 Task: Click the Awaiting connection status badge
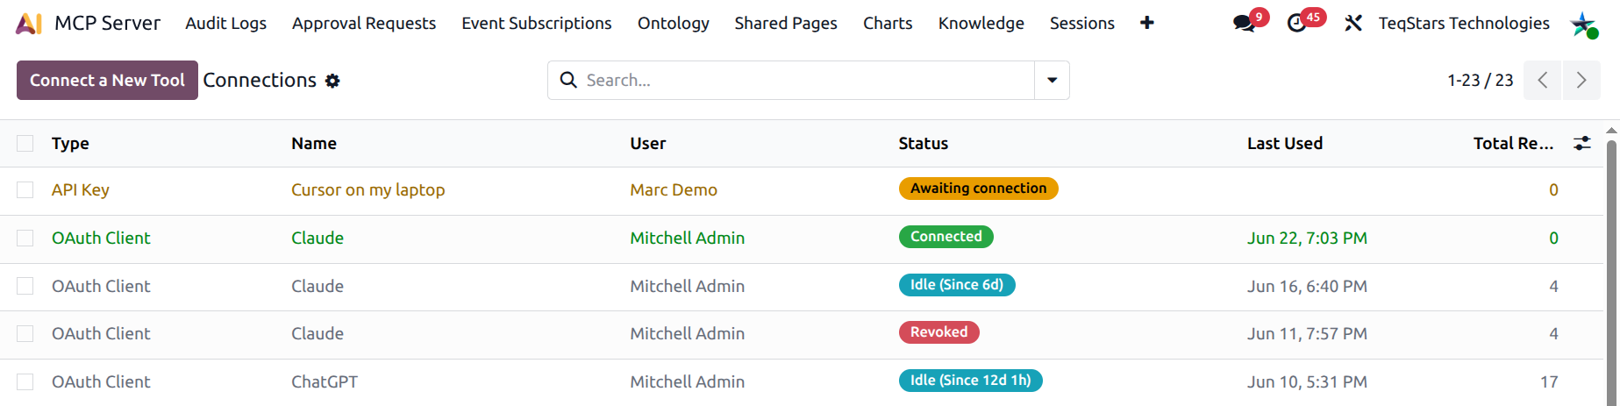coord(979,189)
